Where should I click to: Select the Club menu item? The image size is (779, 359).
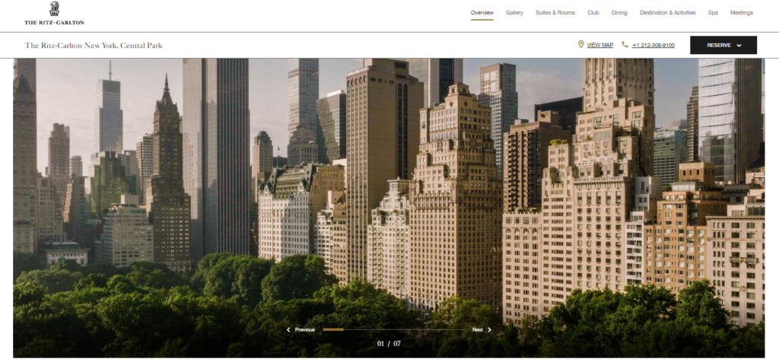tap(593, 13)
